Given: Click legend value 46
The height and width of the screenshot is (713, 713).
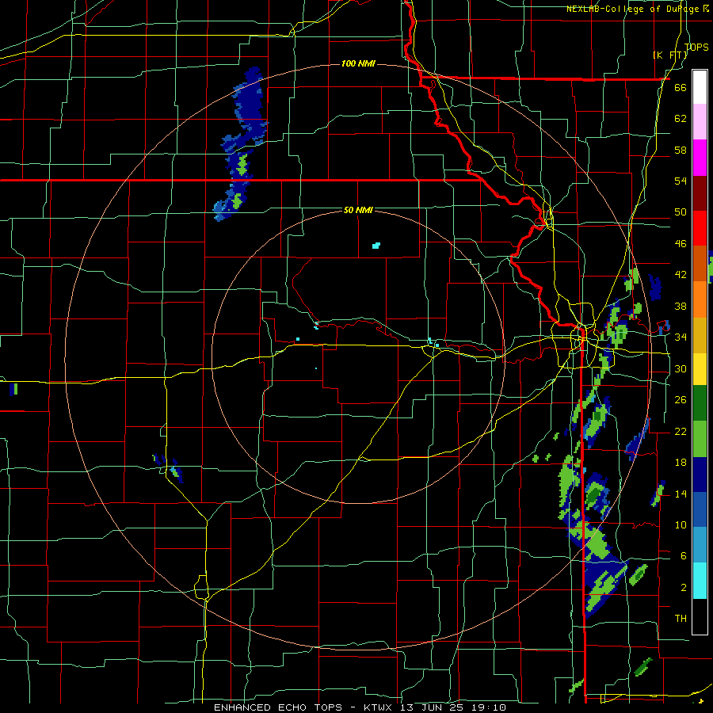Looking at the screenshot, I should tap(681, 244).
